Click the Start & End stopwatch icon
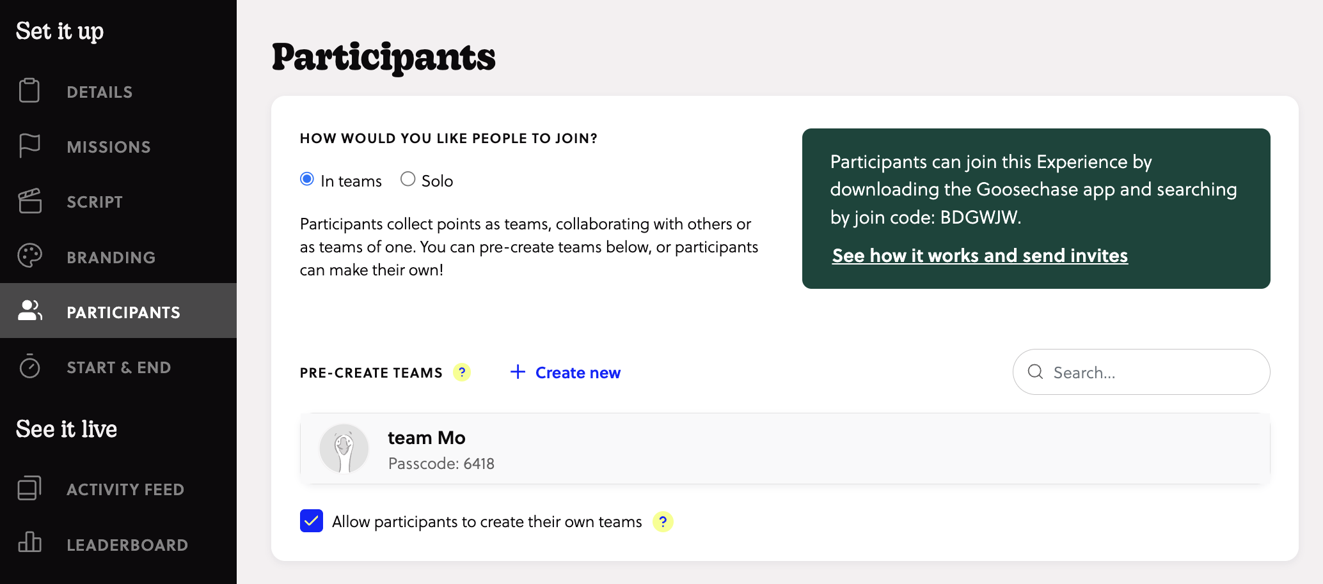This screenshot has height=584, width=1323. tap(29, 367)
